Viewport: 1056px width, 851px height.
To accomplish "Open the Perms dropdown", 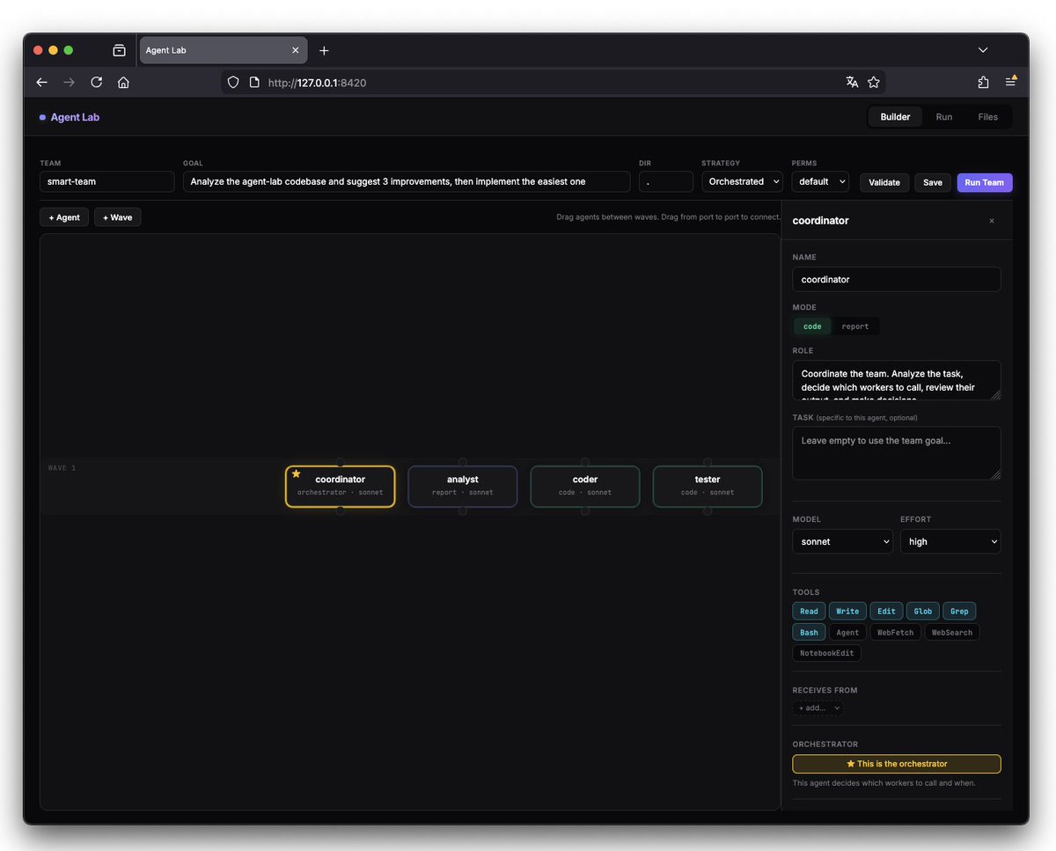I will pos(820,181).
